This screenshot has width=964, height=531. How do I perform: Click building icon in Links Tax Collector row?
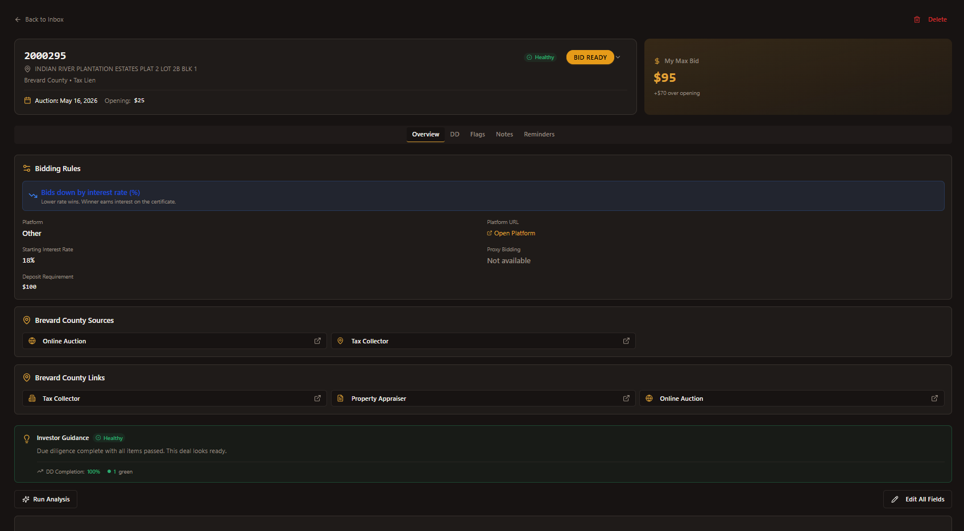(x=32, y=399)
